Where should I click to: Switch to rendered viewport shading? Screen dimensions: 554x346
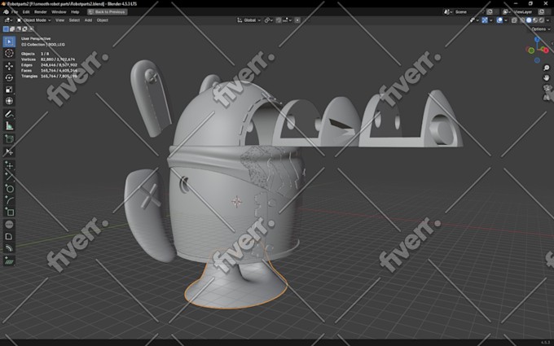click(x=542, y=20)
